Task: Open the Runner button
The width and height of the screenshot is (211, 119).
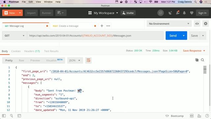Action: [x=46, y=13]
